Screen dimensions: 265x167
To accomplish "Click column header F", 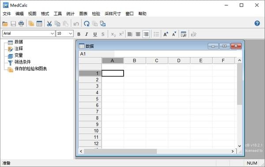I will pos(223,61).
